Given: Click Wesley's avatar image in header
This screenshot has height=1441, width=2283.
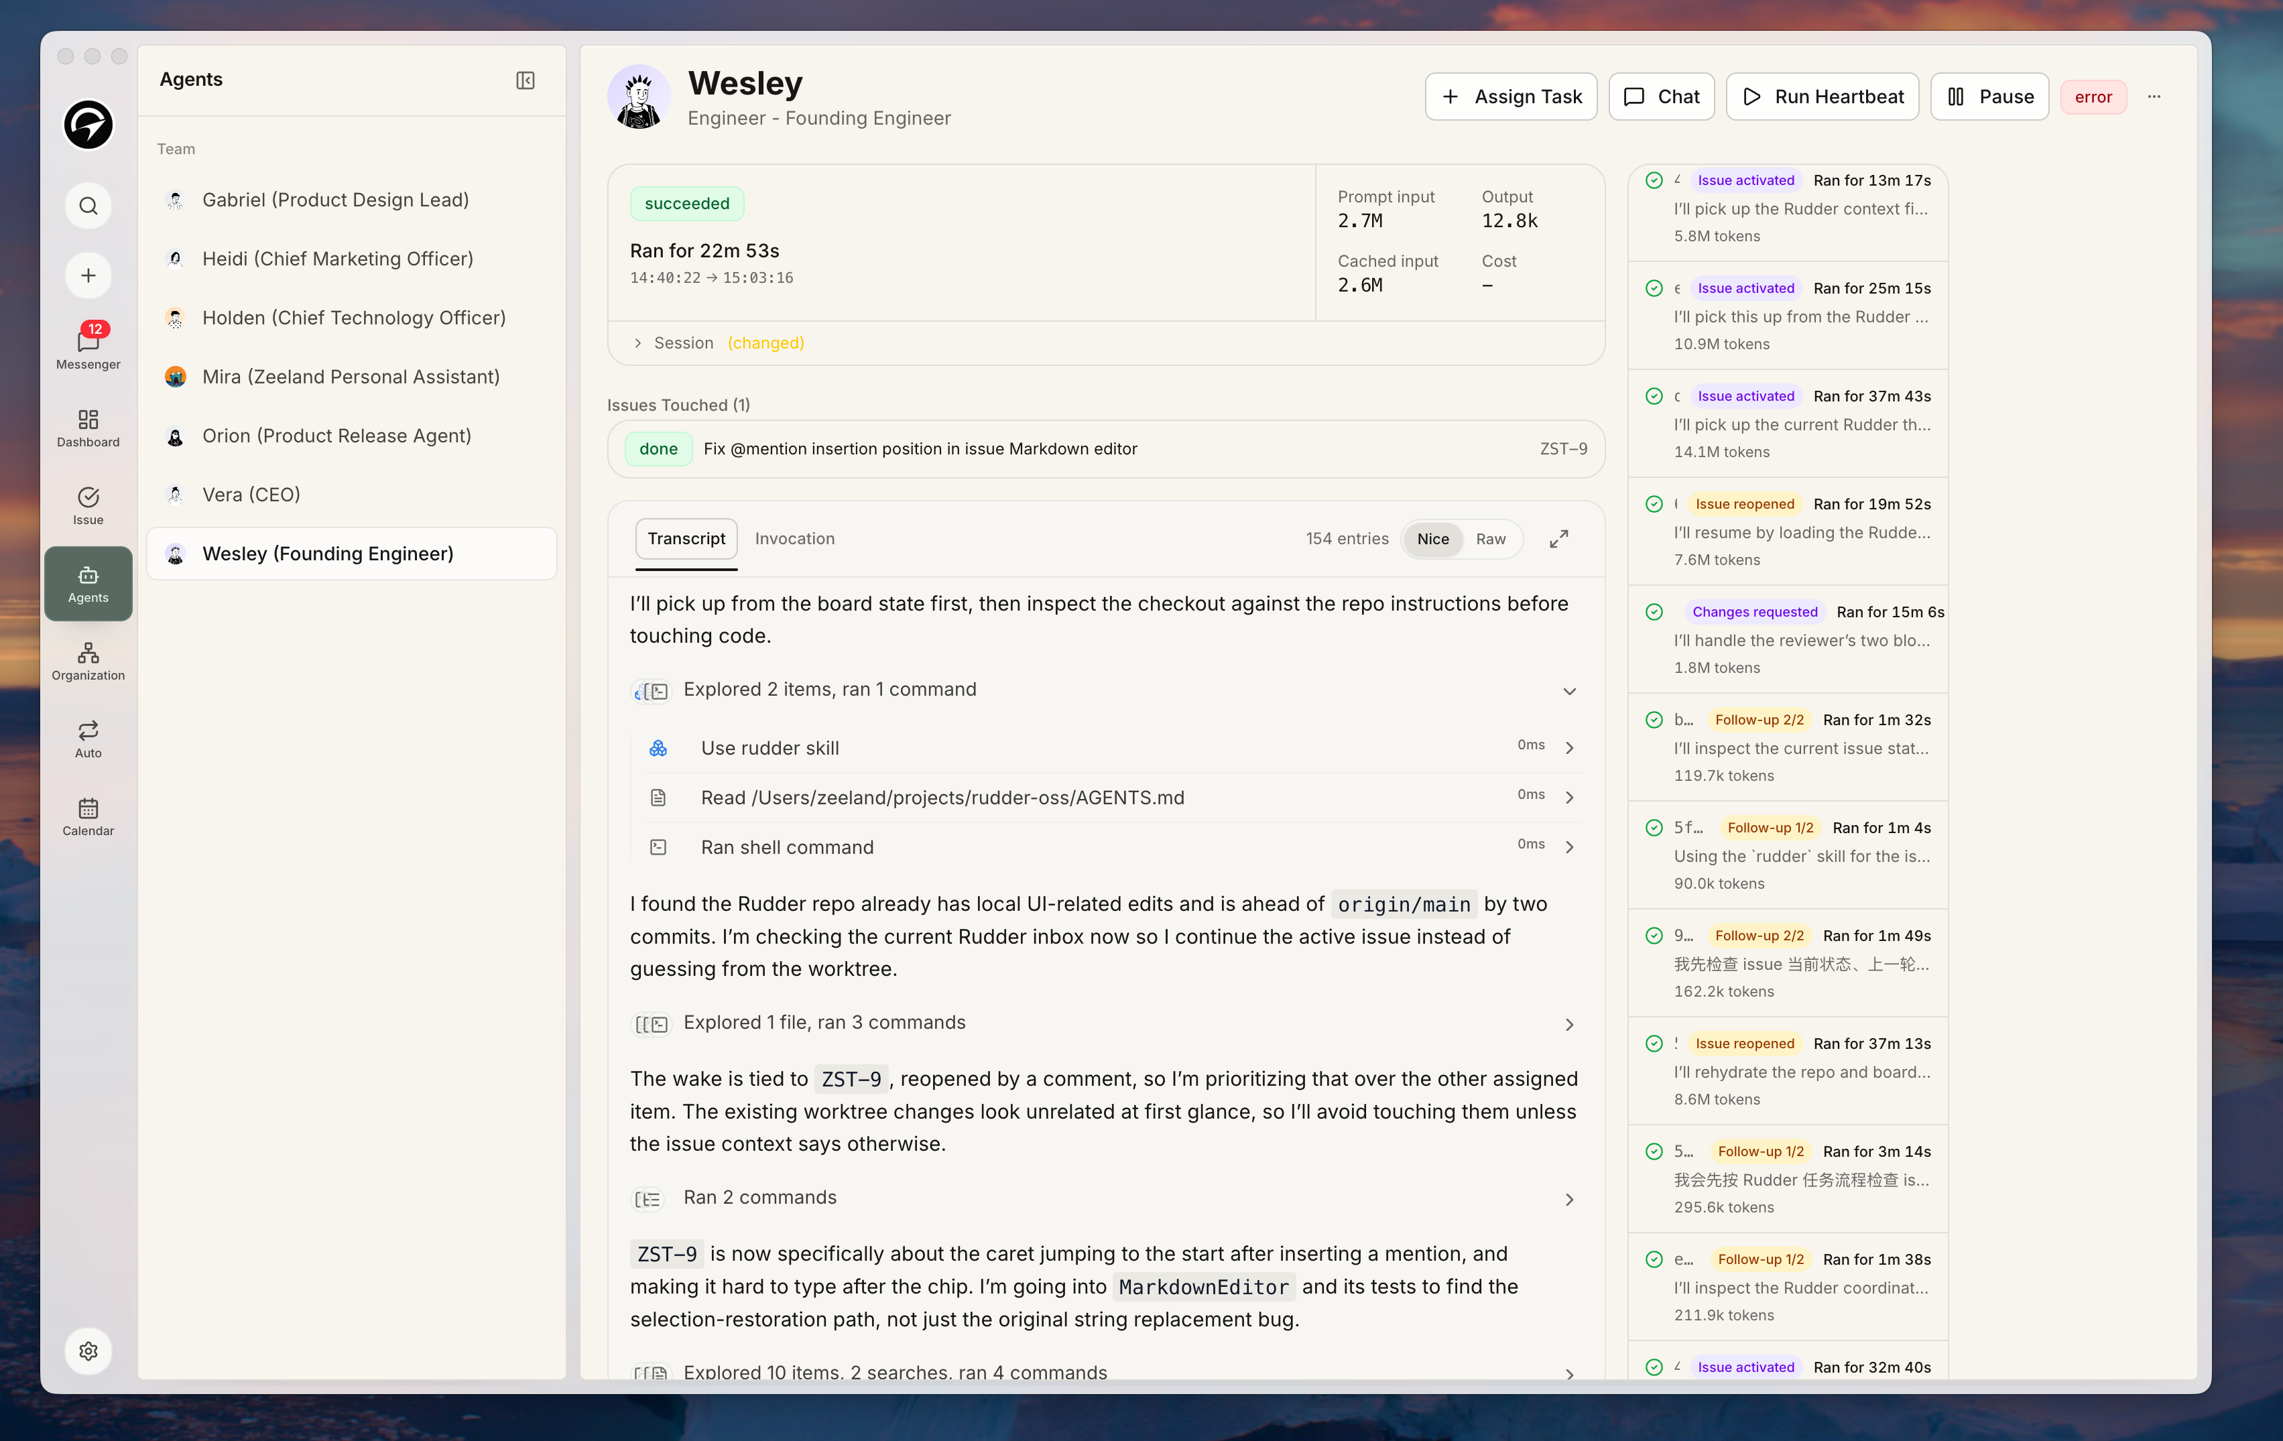Looking at the screenshot, I should tap(639, 97).
